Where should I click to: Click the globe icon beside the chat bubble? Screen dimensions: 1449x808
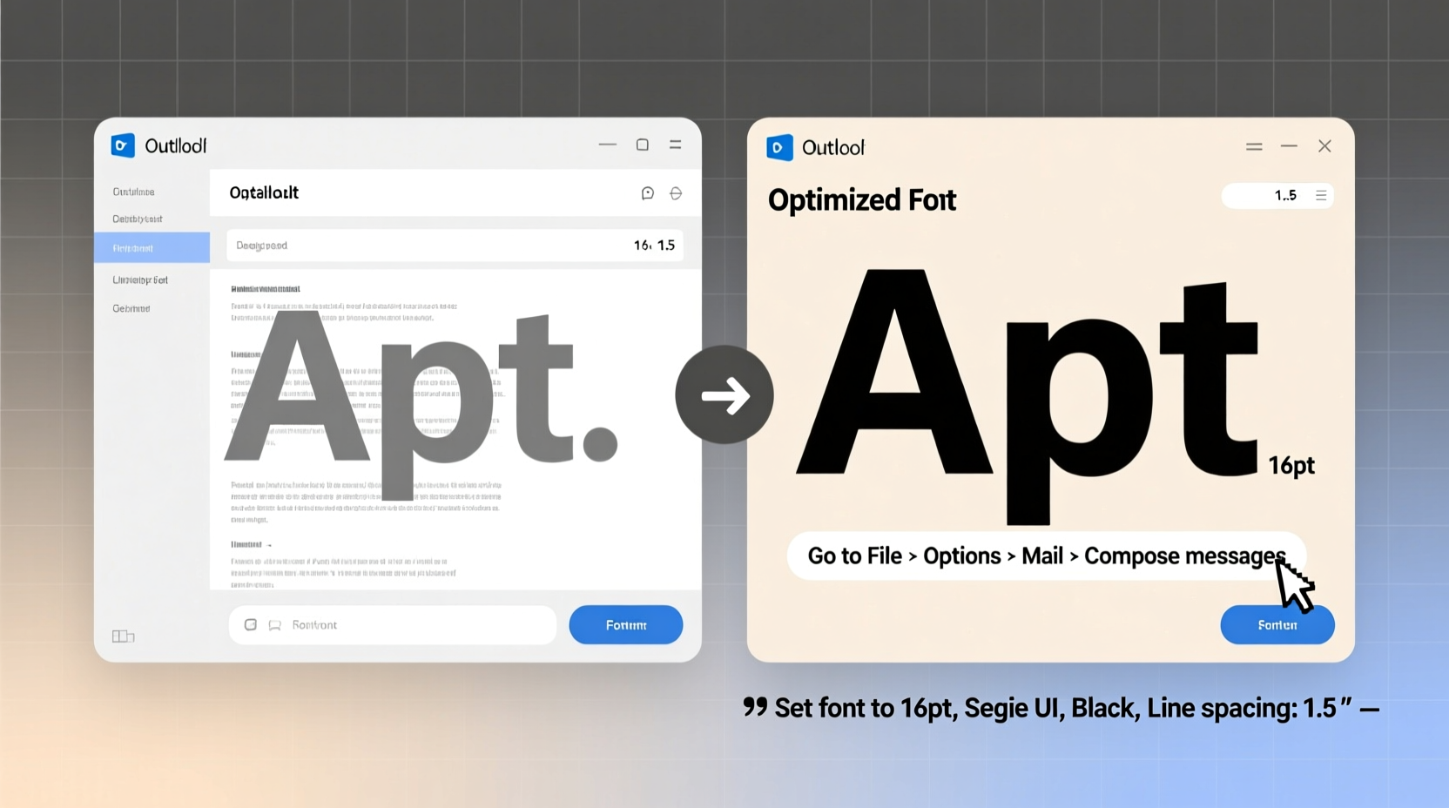pos(676,193)
